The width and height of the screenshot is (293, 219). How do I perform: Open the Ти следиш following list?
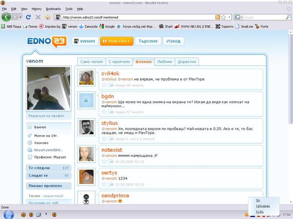(48, 168)
